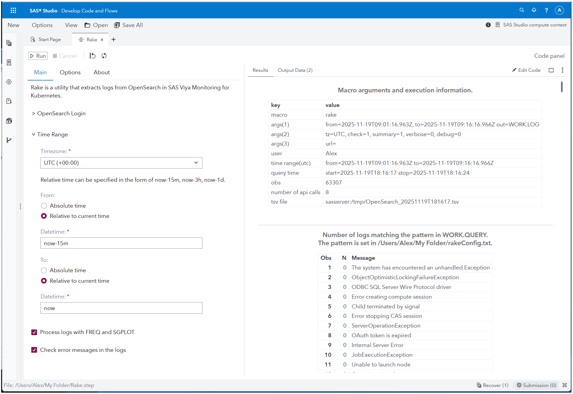Click the reset step values icon

pos(93,56)
